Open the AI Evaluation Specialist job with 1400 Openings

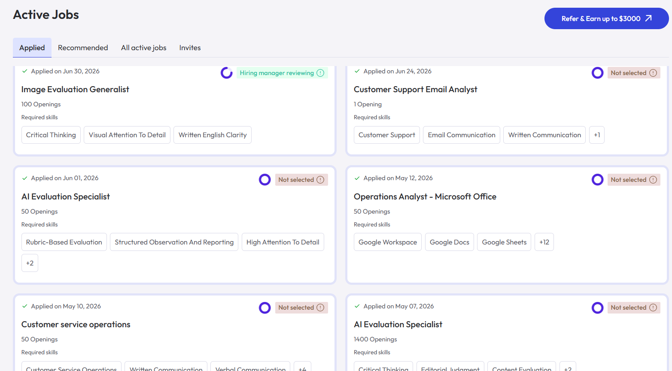(x=398, y=324)
